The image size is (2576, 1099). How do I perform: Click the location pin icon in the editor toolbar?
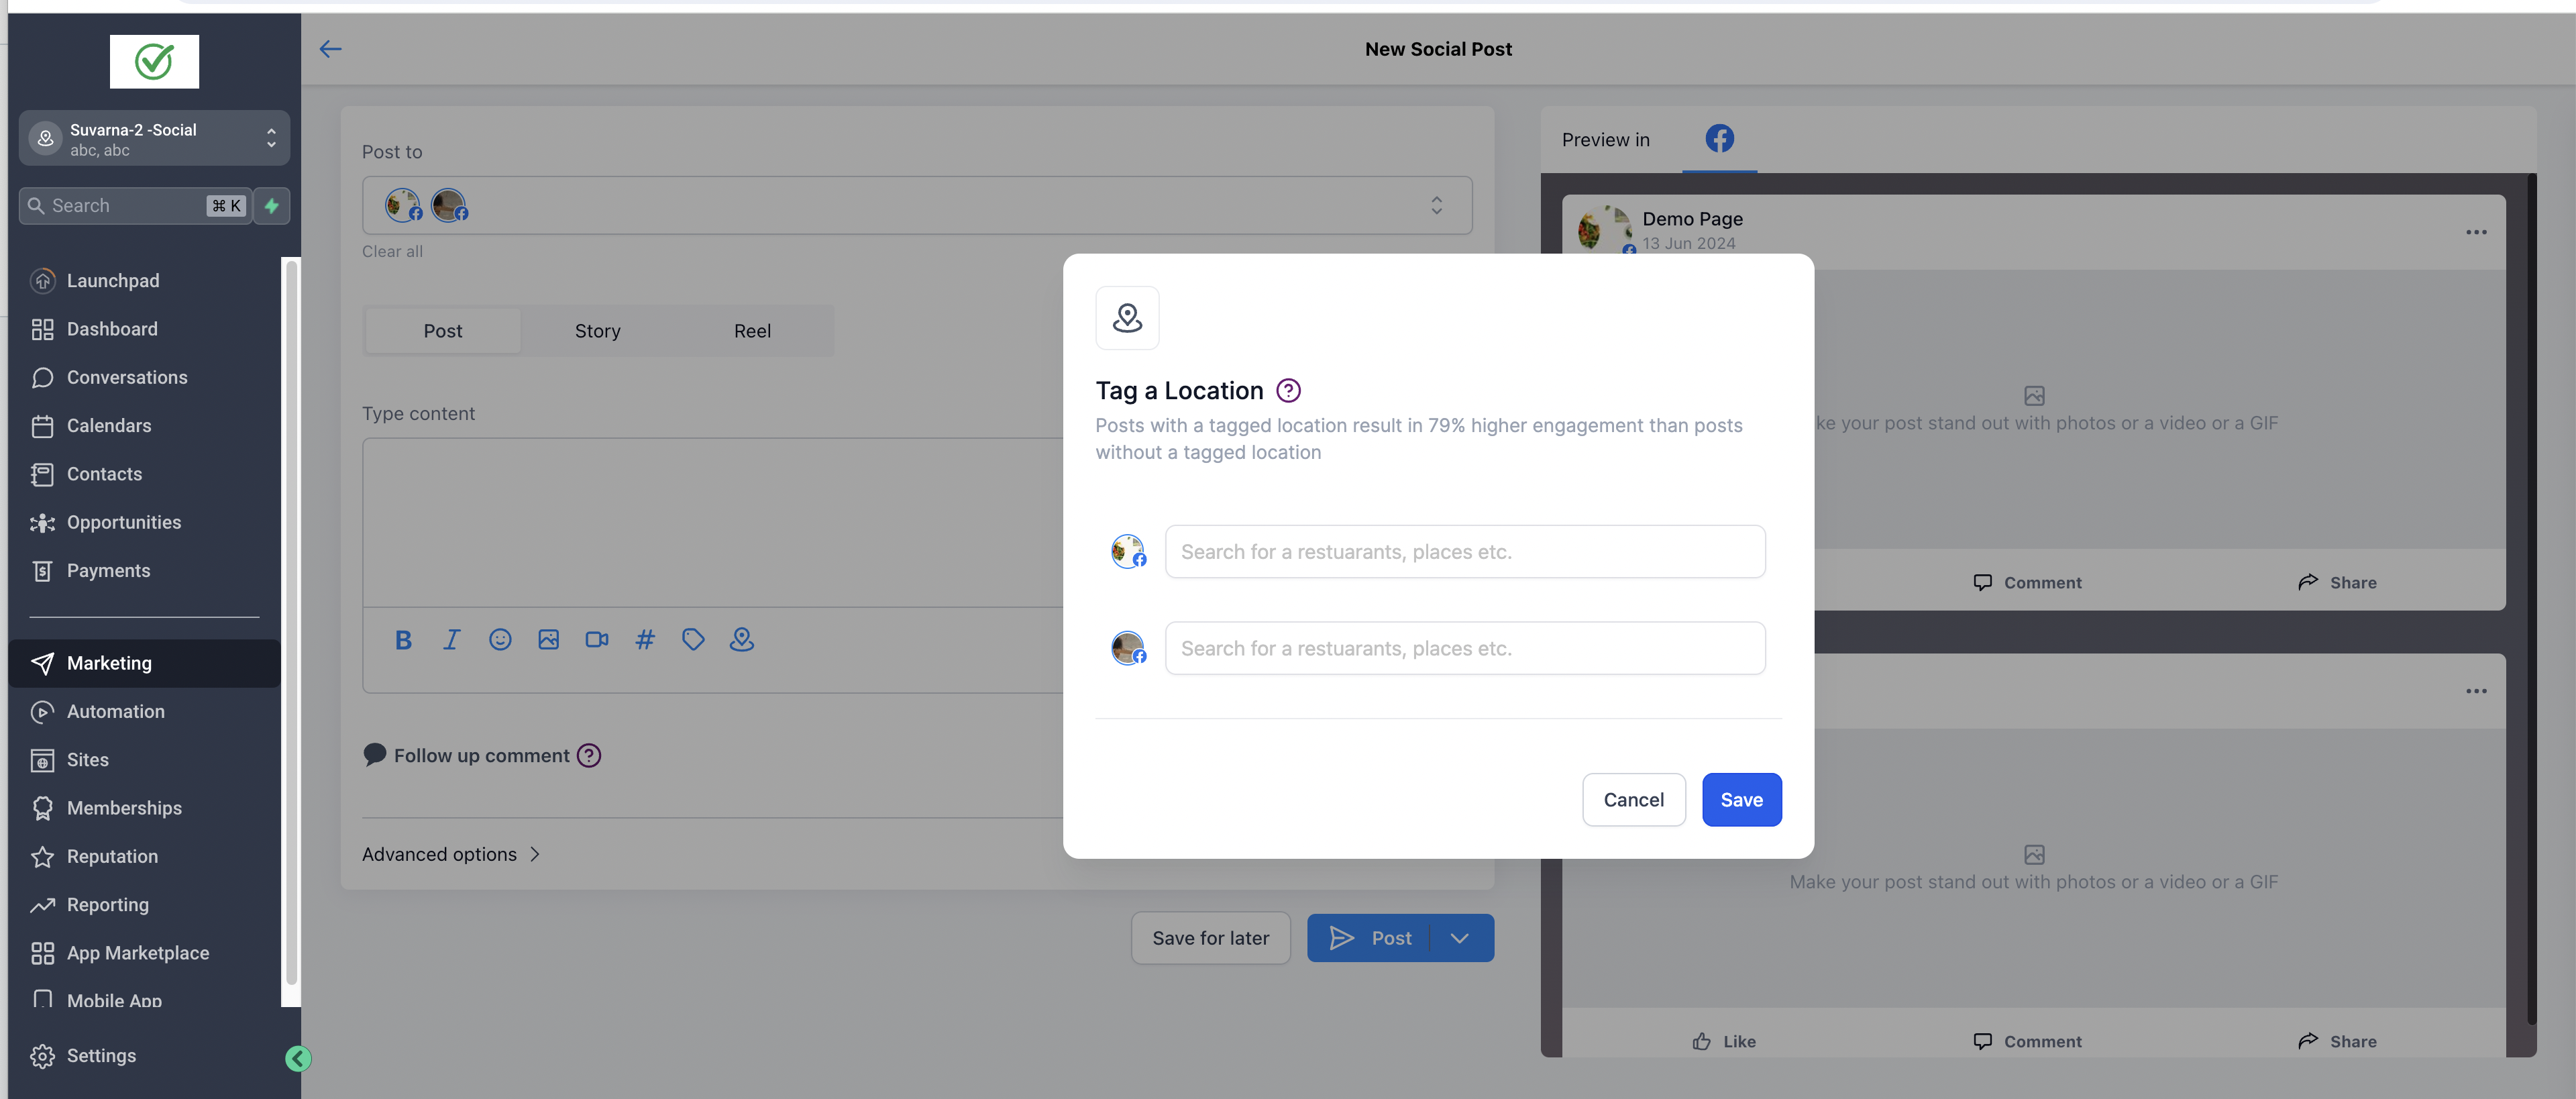(741, 640)
